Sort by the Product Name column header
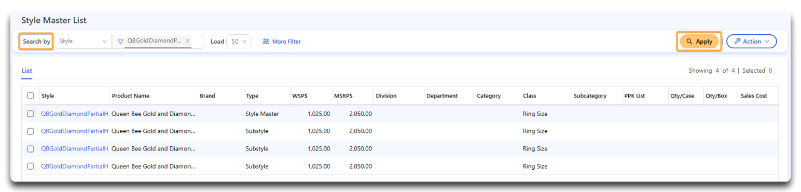This screenshot has height=192, width=801. pos(130,96)
